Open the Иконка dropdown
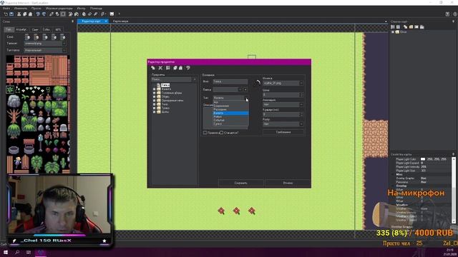This screenshot has width=458, height=257. tap(301, 84)
